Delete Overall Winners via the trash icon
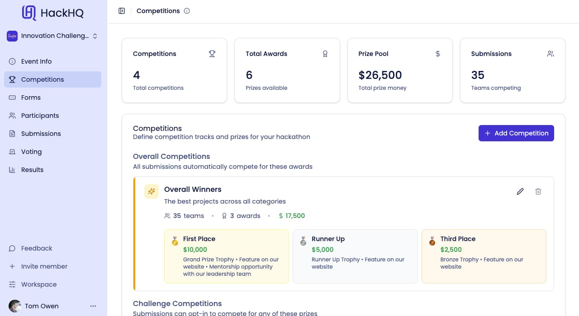Image resolution: width=579 pixels, height=316 pixels. [538, 191]
